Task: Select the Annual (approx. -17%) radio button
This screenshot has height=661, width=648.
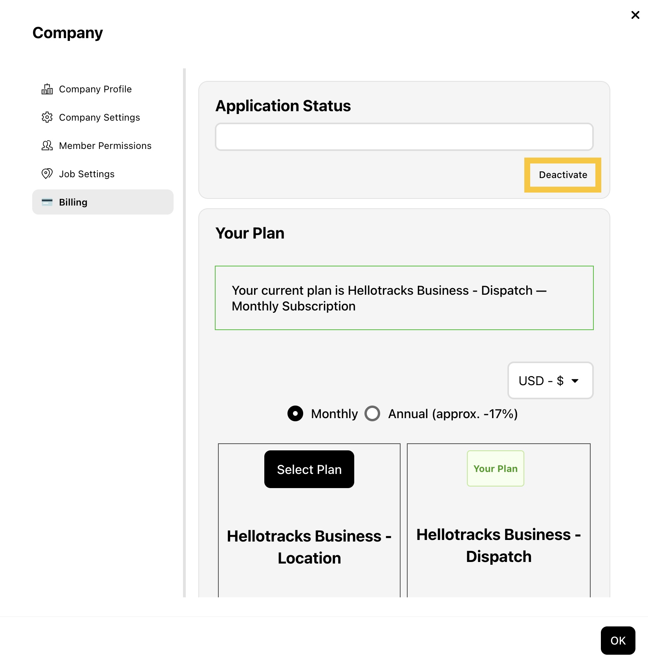Action: 372,413
